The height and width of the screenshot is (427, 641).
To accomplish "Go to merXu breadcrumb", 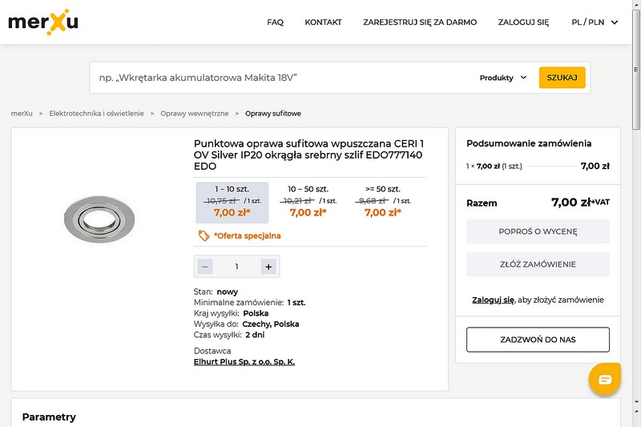I will pos(22,114).
